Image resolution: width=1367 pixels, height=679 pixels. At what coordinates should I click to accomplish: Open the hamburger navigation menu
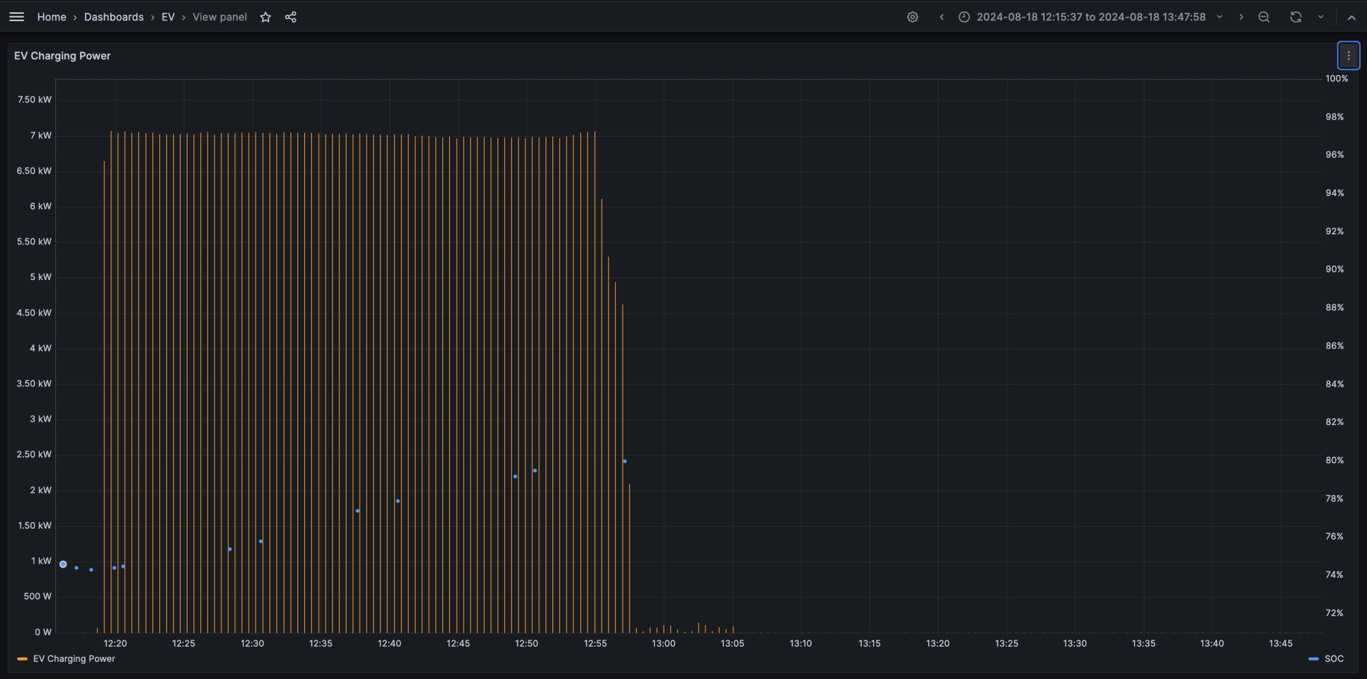click(x=16, y=17)
